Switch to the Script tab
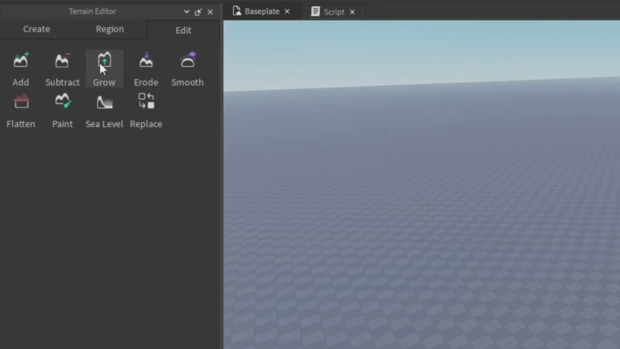The image size is (620, 349). click(x=334, y=12)
